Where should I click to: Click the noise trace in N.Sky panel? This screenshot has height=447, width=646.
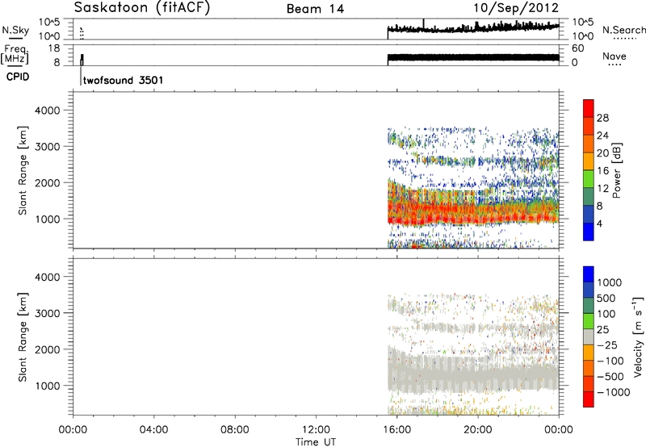[x=473, y=28]
